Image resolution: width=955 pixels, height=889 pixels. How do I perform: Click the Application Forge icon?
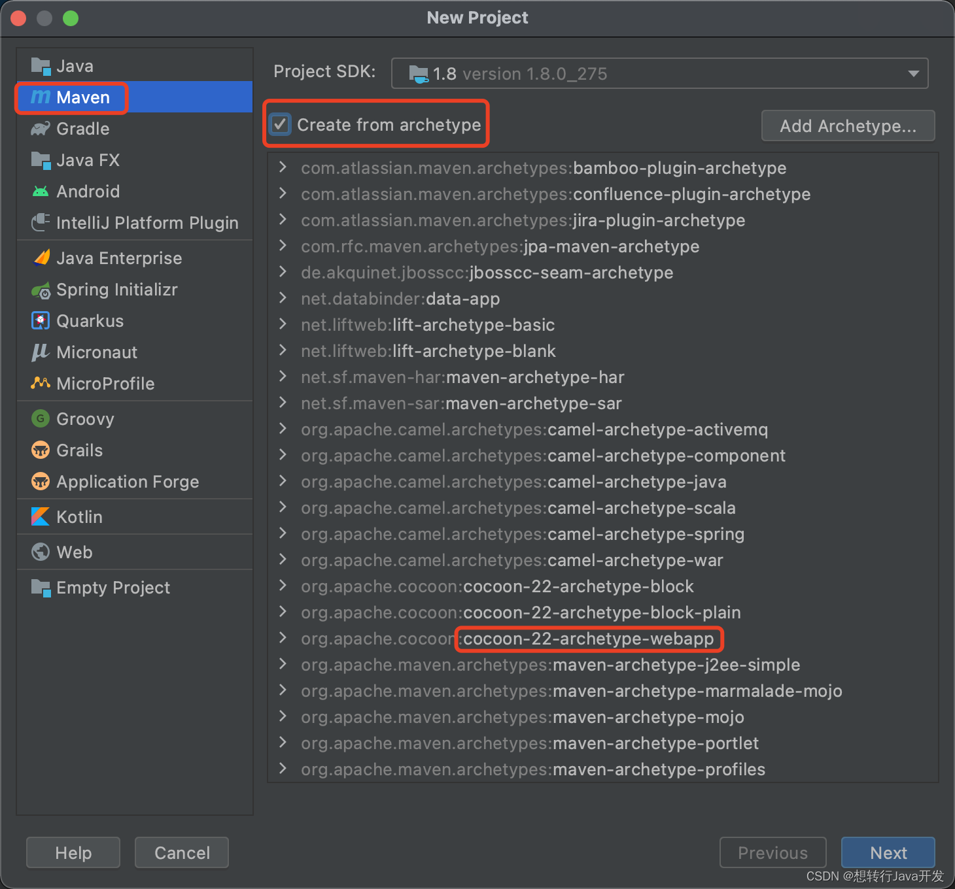point(41,482)
